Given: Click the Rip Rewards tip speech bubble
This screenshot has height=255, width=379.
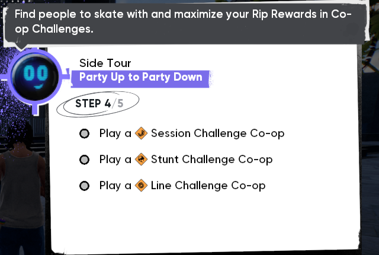Looking at the screenshot, I should point(185,23).
